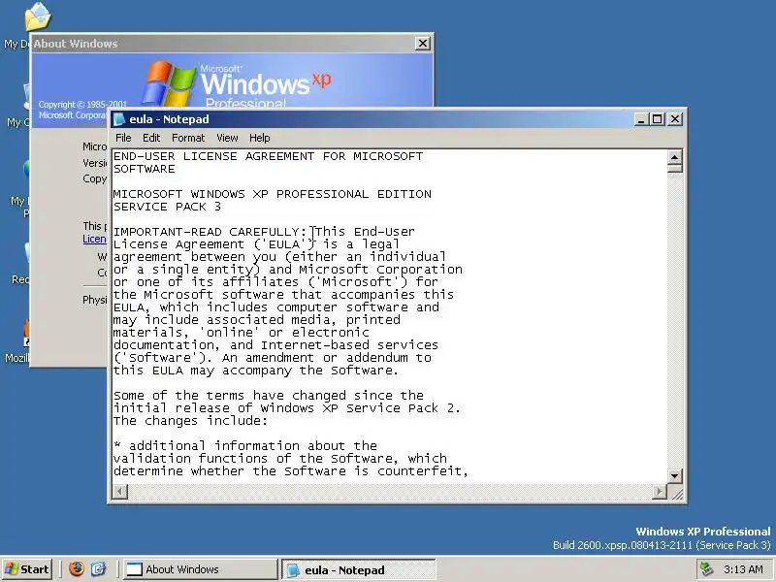Switch to About Windows taskbar button
Image resolution: width=776 pixels, height=582 pixels.
(201, 569)
